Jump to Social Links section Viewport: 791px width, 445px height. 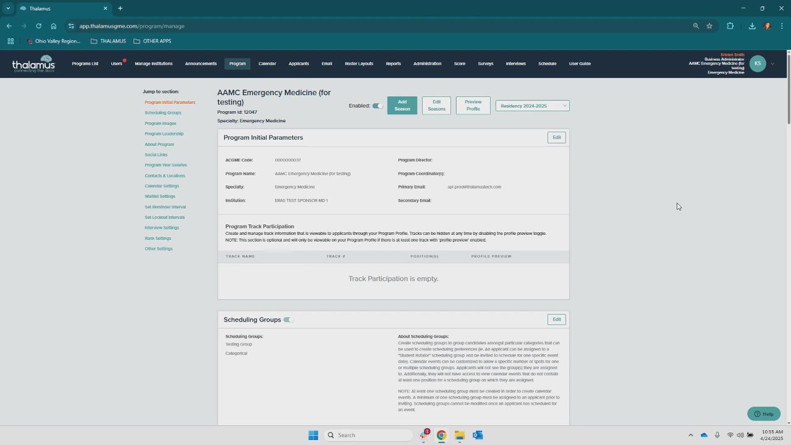tap(156, 155)
